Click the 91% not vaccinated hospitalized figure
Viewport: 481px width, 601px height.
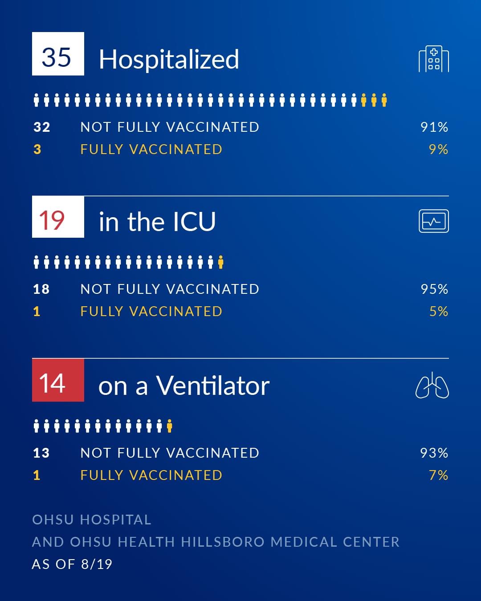tap(434, 127)
